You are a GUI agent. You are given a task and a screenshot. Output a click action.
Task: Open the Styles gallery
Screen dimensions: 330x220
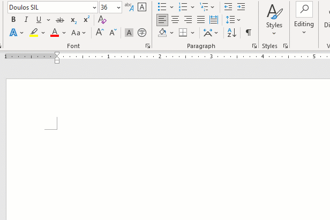(x=274, y=18)
